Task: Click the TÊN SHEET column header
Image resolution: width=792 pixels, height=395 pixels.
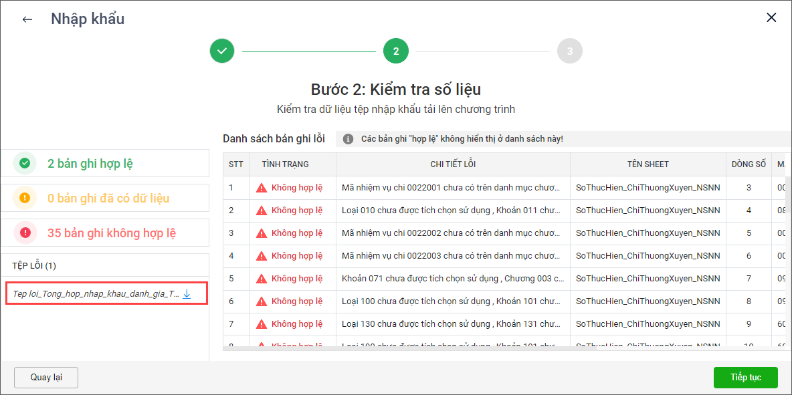Action: (648, 164)
